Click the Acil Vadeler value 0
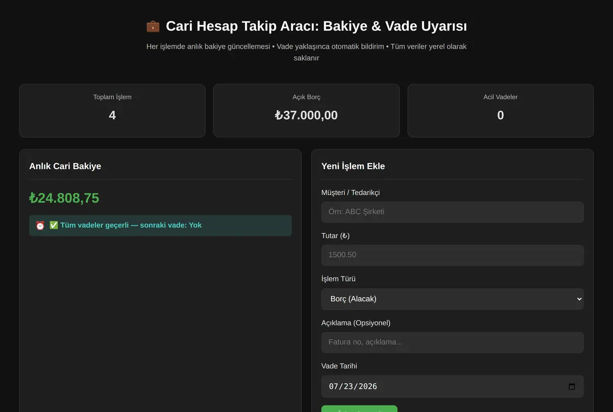 (501, 116)
